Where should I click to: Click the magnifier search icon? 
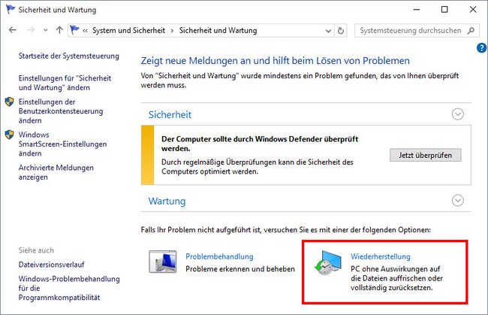tap(471, 31)
